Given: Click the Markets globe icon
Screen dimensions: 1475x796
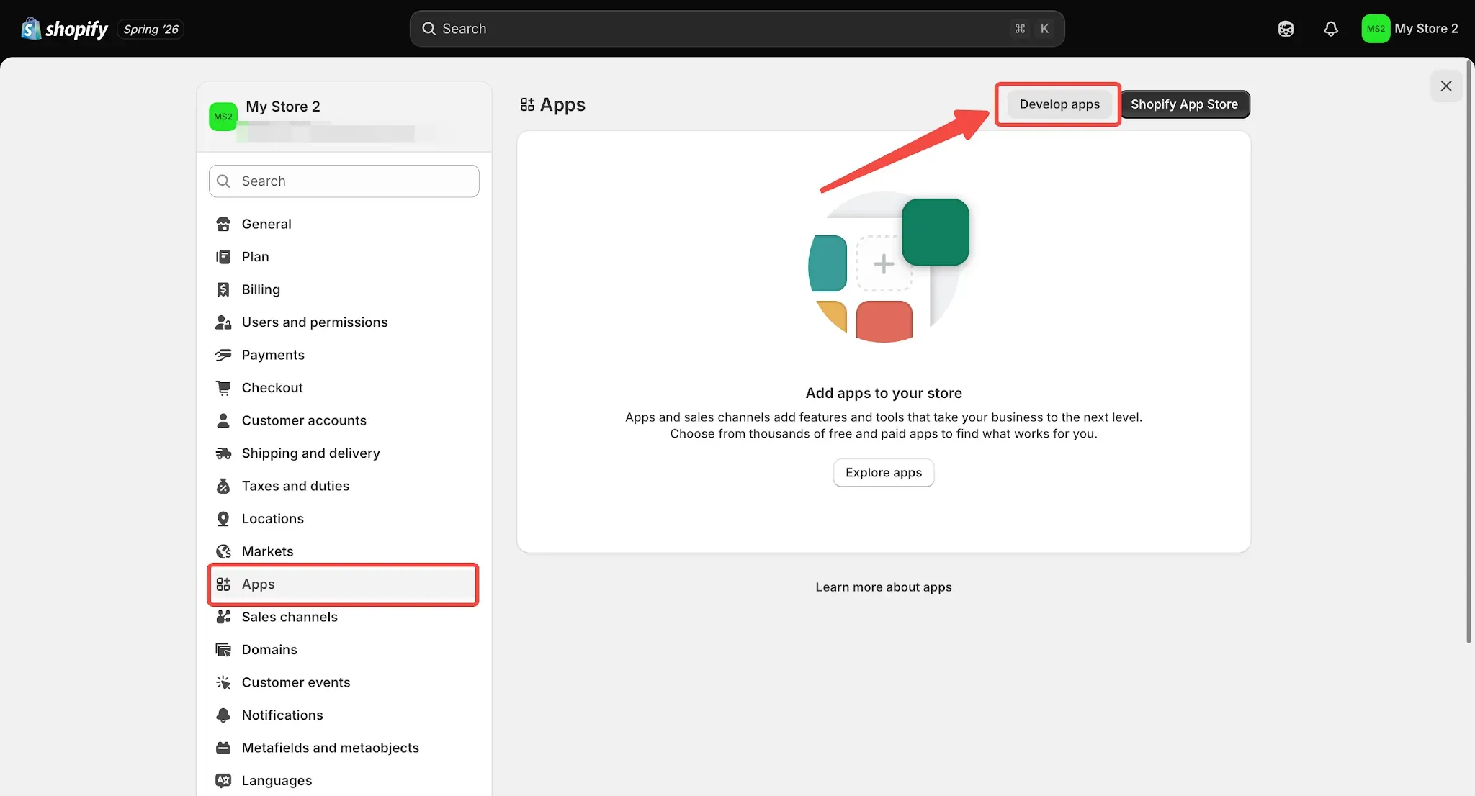Looking at the screenshot, I should pyautogui.click(x=223, y=551).
